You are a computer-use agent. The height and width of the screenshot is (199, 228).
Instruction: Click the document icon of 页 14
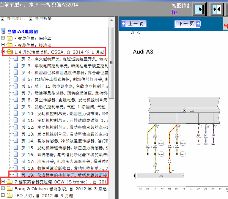[x=16, y=141]
